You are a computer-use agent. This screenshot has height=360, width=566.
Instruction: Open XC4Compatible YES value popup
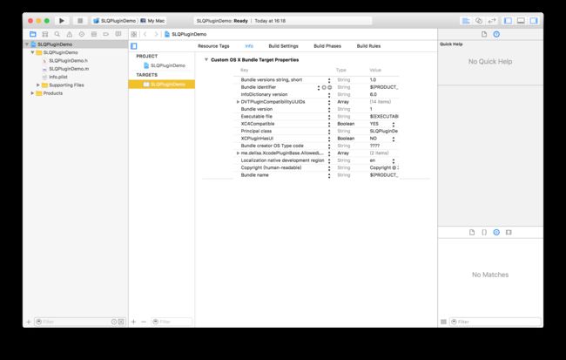click(x=394, y=124)
